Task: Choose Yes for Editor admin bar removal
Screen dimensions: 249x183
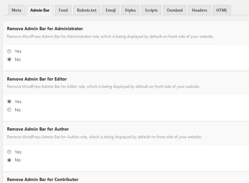Action: click(x=9, y=101)
